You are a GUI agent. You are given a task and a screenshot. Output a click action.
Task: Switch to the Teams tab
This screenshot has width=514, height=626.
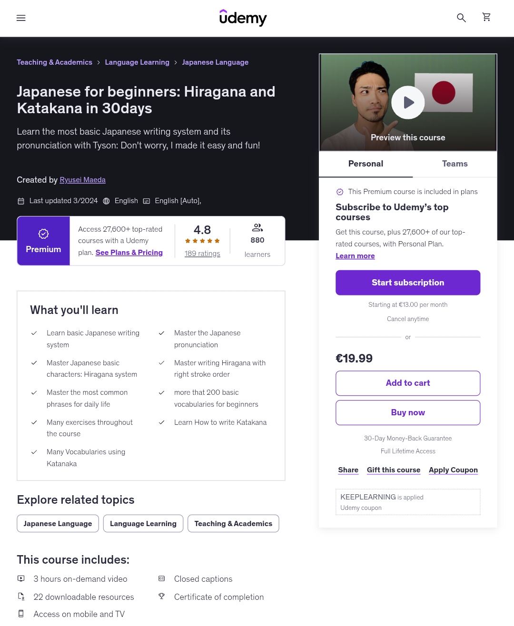455,164
